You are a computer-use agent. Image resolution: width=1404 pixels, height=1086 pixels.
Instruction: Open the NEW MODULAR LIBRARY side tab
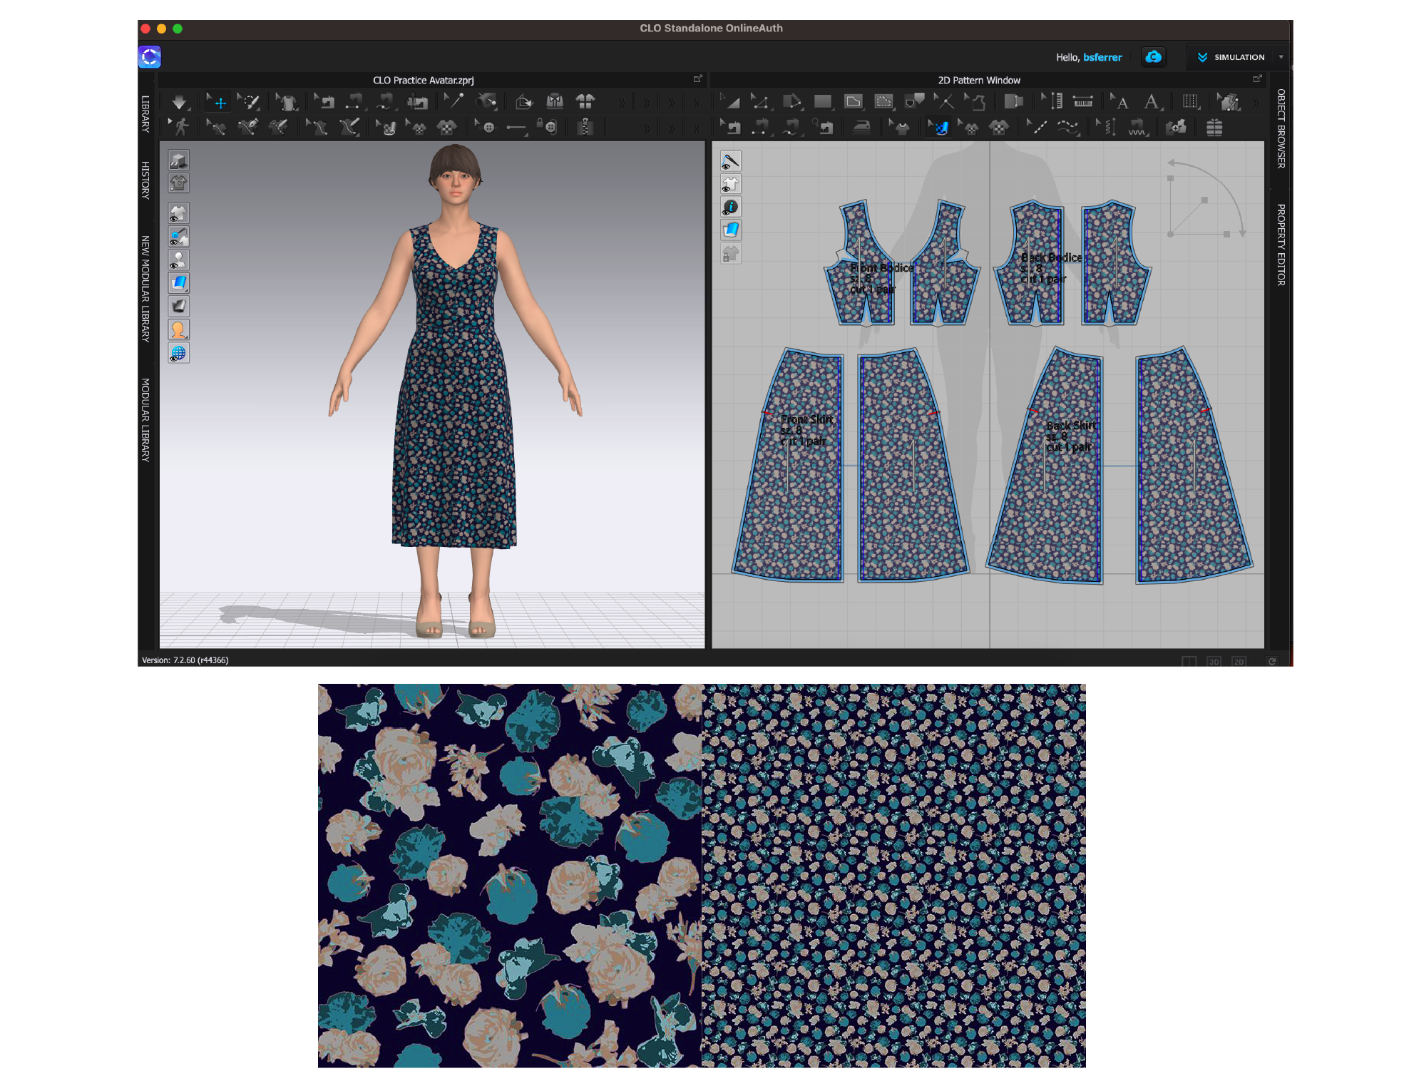[x=145, y=289]
